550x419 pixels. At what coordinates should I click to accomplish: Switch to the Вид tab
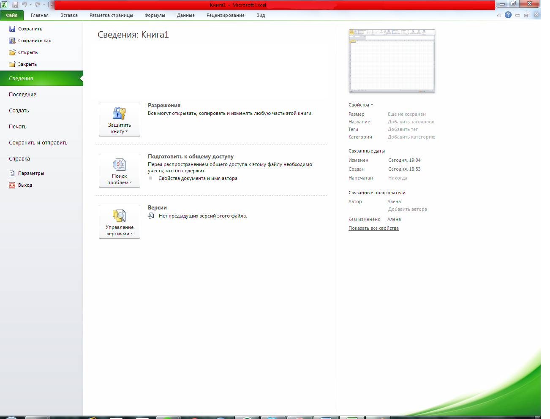point(261,15)
